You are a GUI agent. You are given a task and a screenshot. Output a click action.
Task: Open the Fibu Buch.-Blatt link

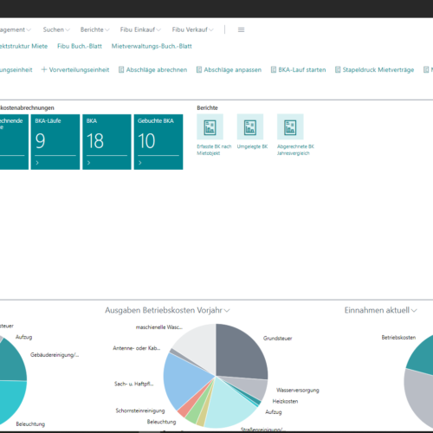pos(80,46)
